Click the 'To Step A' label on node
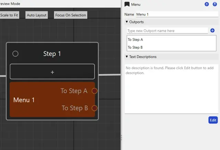 click(74, 91)
